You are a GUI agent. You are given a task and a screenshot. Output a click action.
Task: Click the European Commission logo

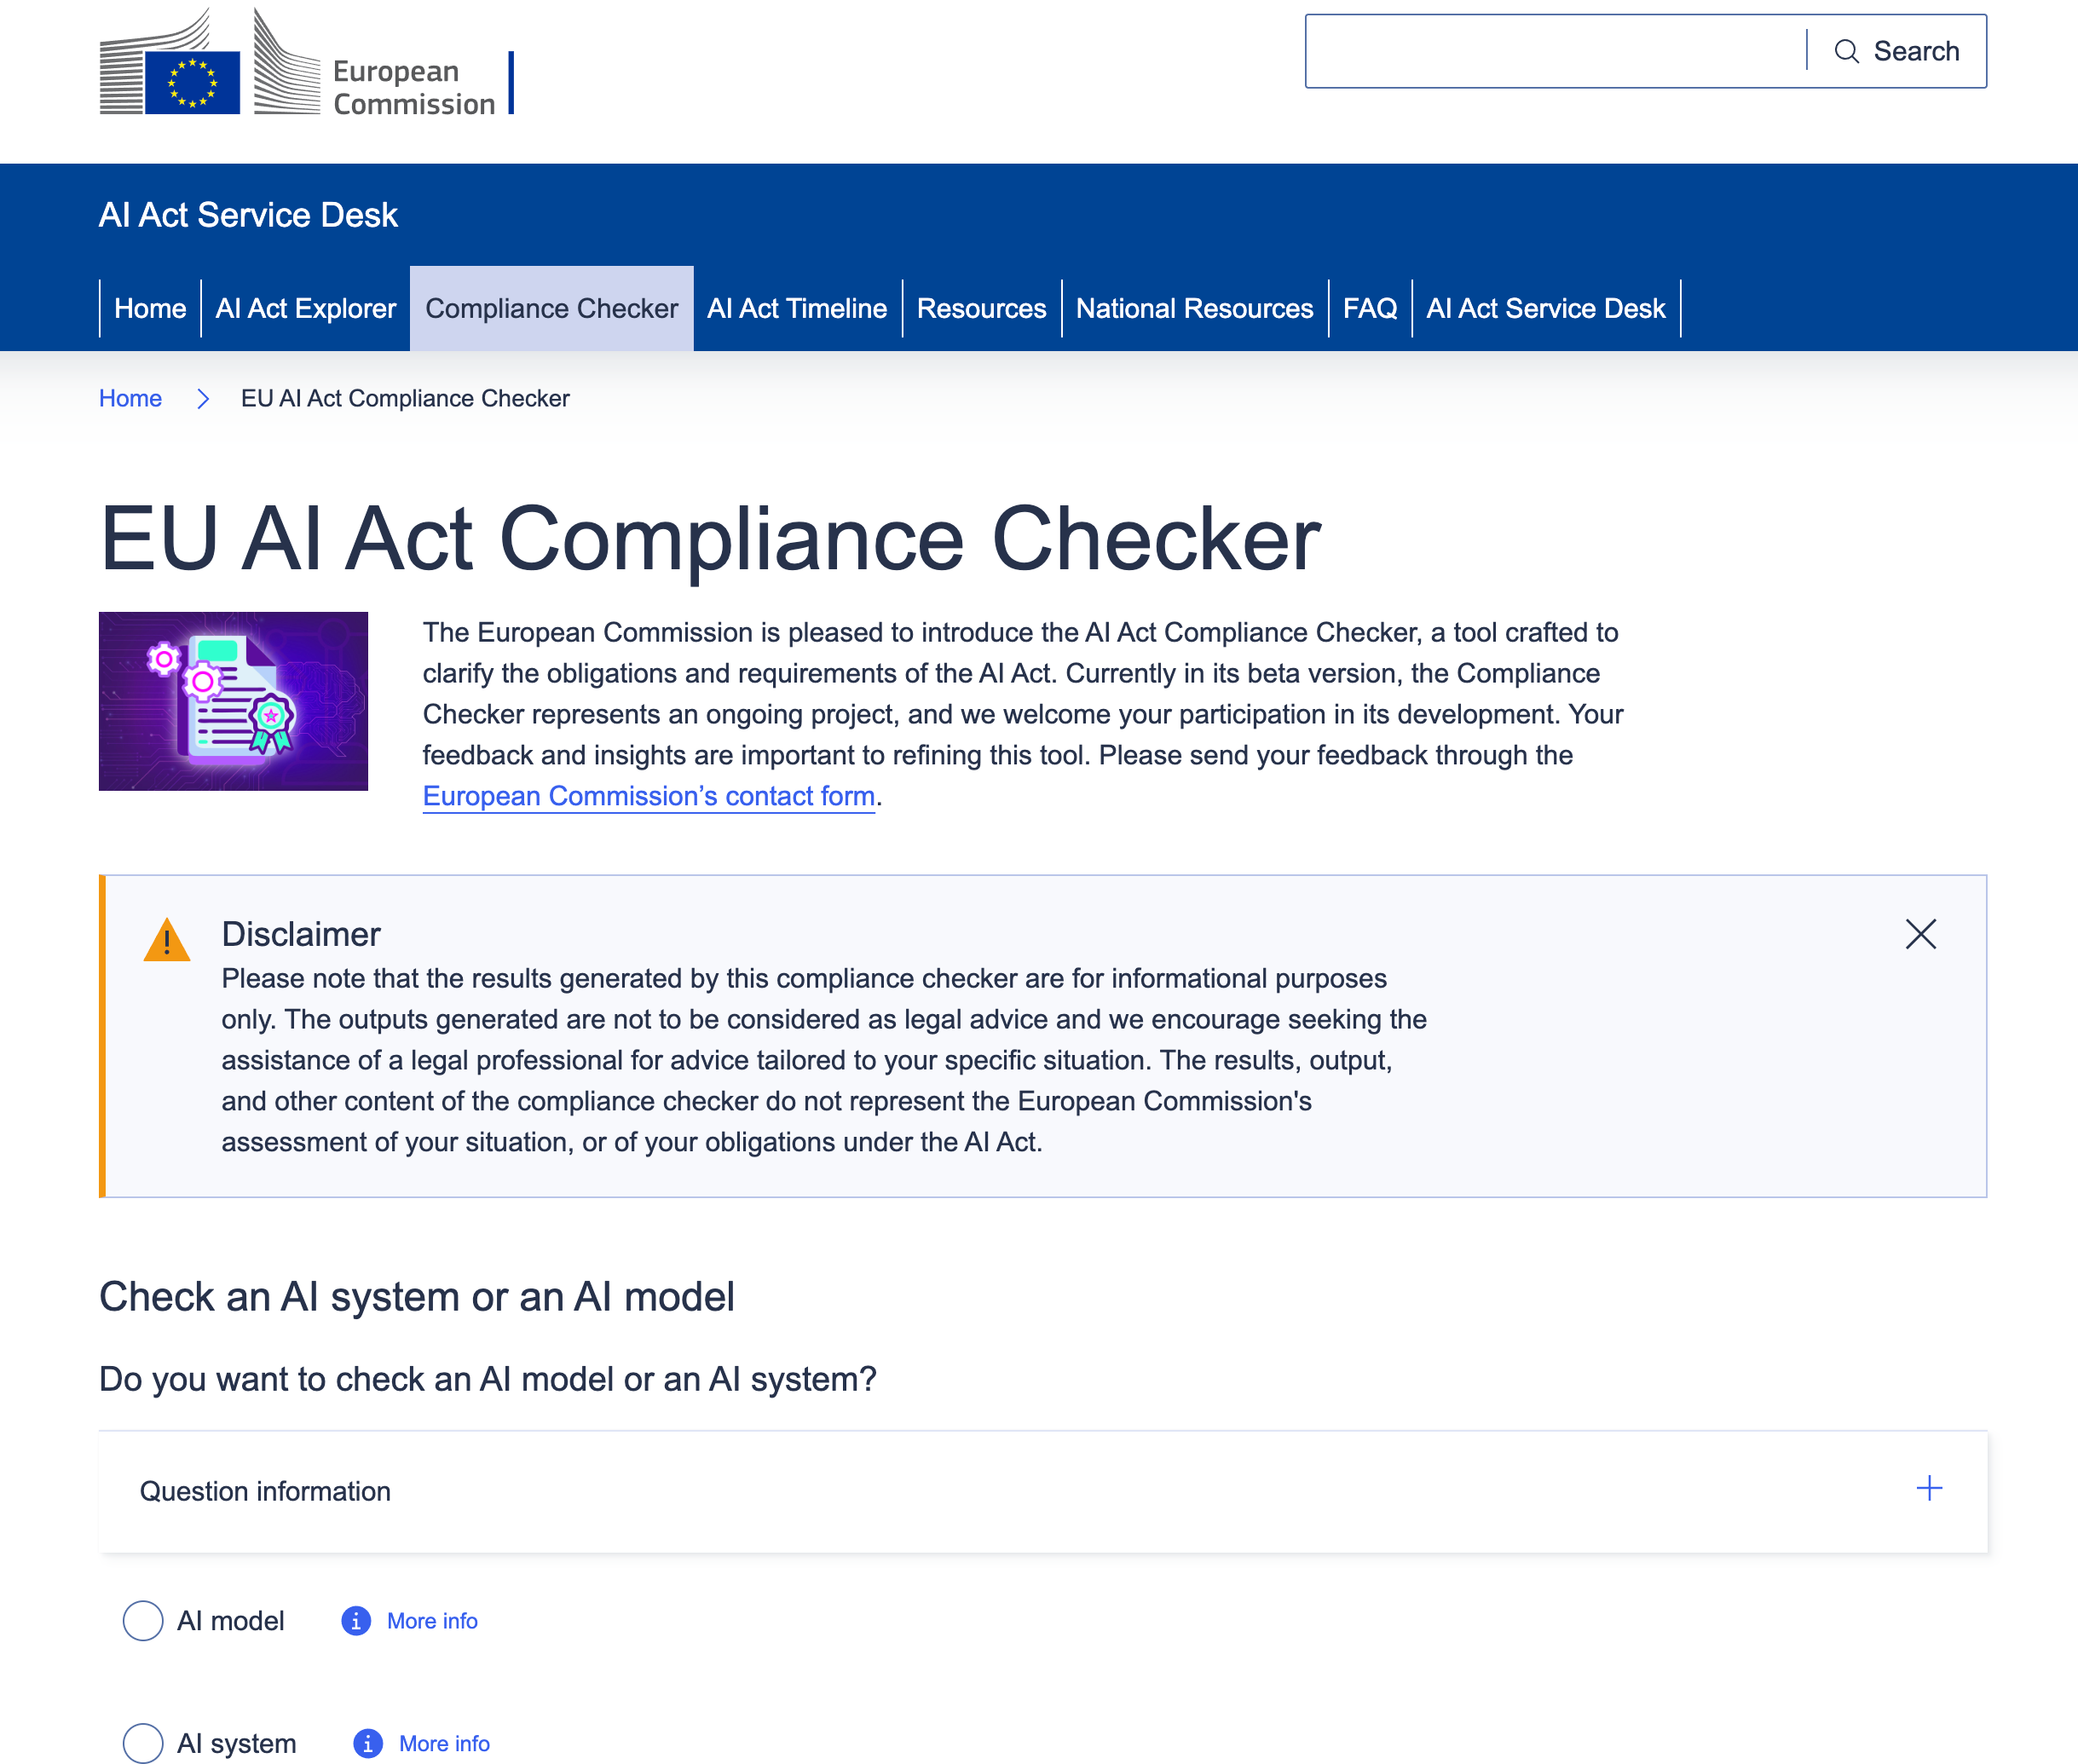click(x=297, y=64)
